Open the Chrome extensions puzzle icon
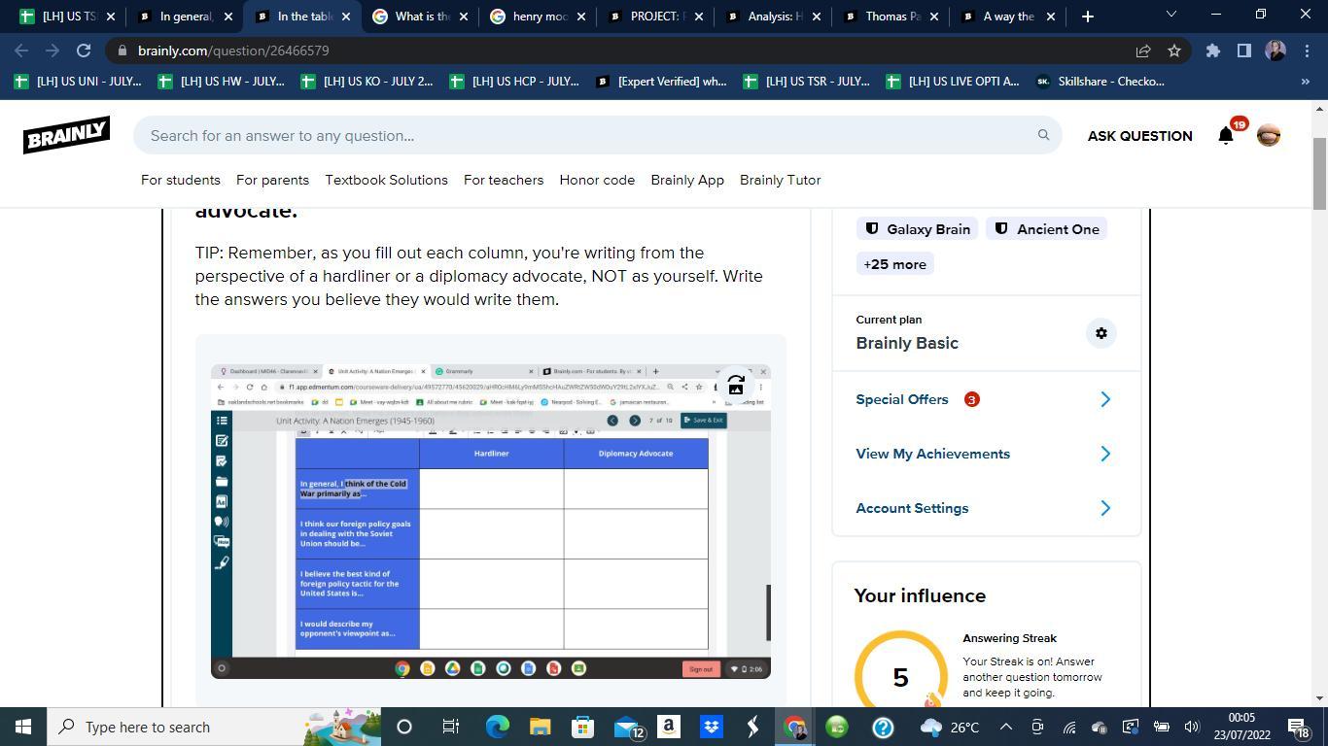Image resolution: width=1328 pixels, height=746 pixels. (1212, 51)
